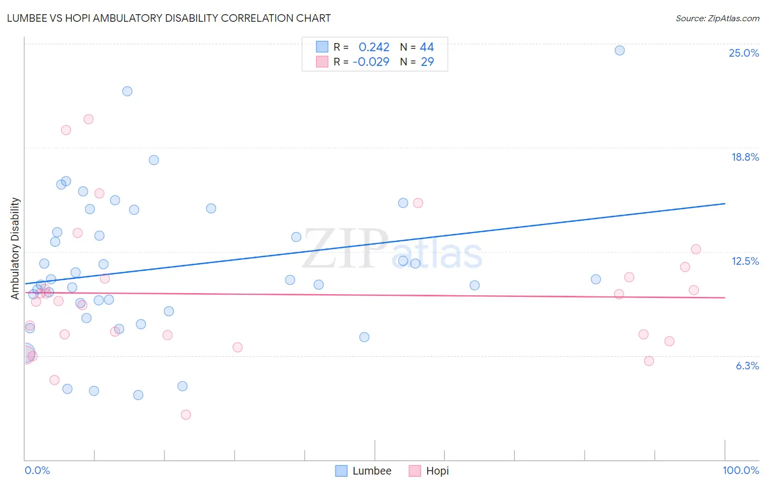Viewport: 766px width, 486px height.
Task: Click the Hopi legend swatch at bottom
Action: click(415, 471)
